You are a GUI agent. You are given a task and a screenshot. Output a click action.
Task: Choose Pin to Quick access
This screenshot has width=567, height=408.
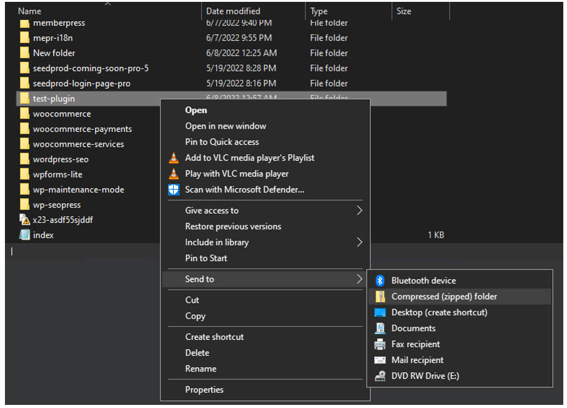click(222, 142)
